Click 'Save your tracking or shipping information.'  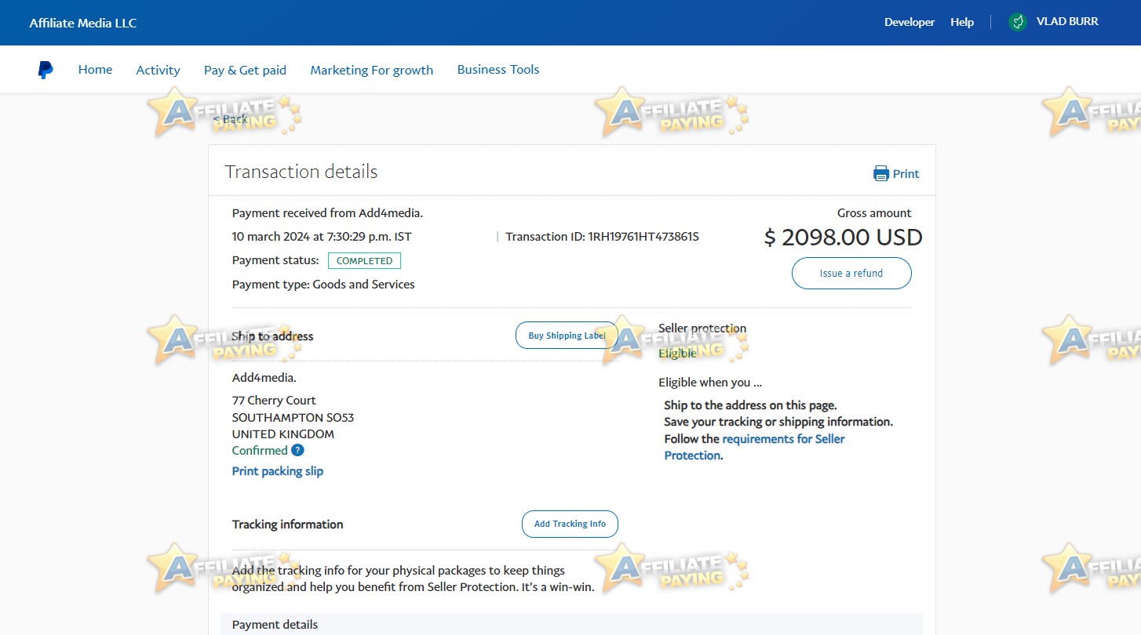(778, 422)
